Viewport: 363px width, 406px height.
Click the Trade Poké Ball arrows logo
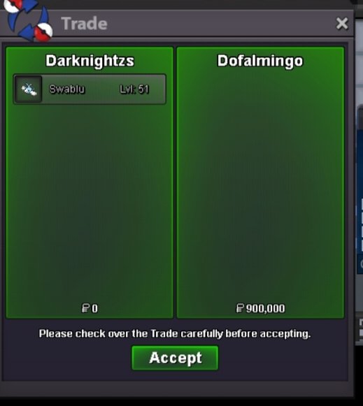click(29, 20)
